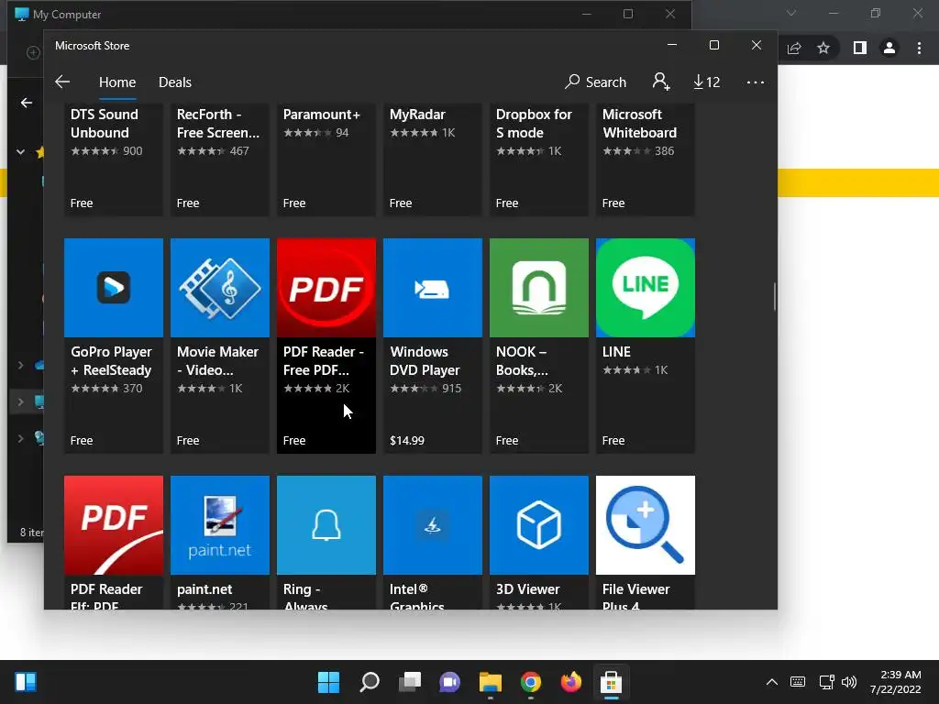
Task: Click Chrome bookmark star icon
Action: [823, 48]
